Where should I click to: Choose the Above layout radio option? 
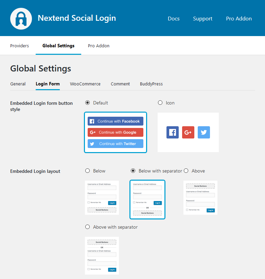coord(186,171)
